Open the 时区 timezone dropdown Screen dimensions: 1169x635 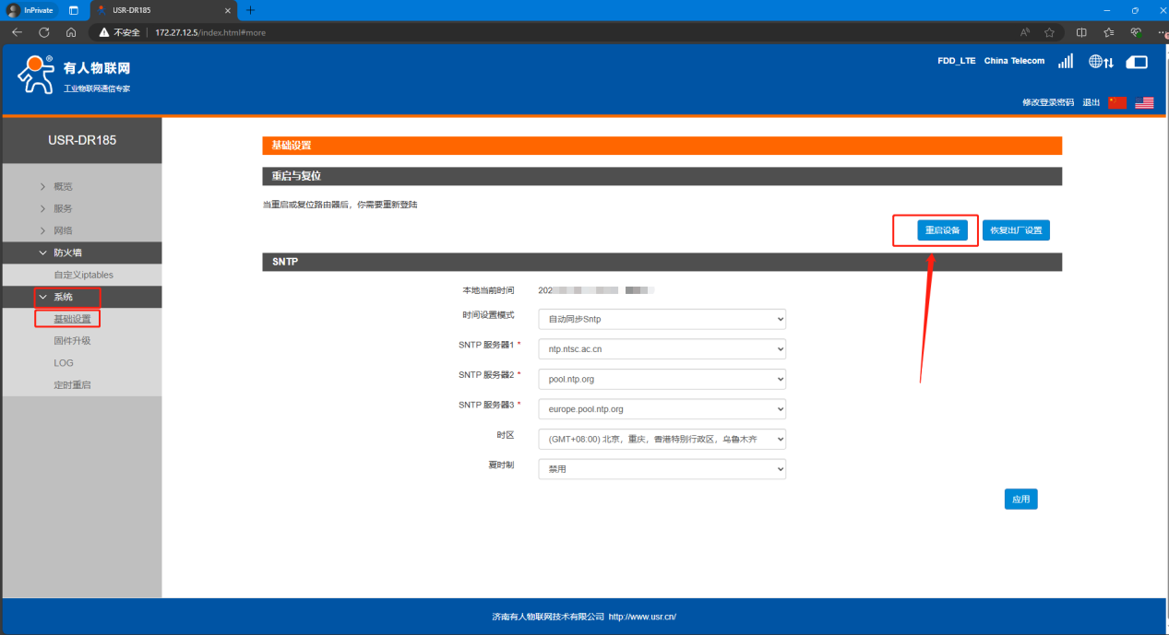(x=662, y=440)
